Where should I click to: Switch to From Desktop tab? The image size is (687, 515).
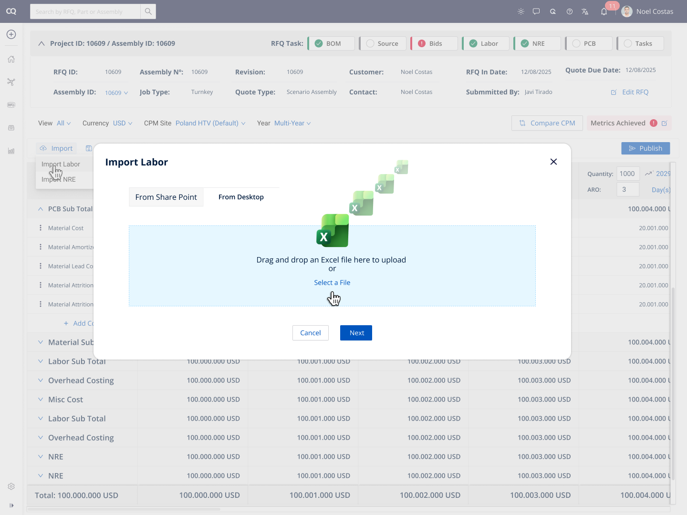[x=241, y=197]
